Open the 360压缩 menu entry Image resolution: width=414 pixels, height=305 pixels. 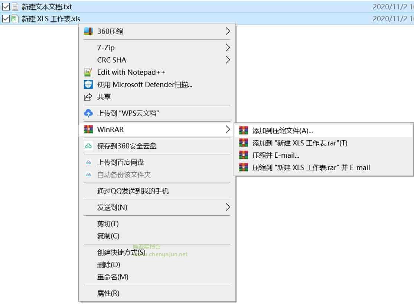coord(157,31)
